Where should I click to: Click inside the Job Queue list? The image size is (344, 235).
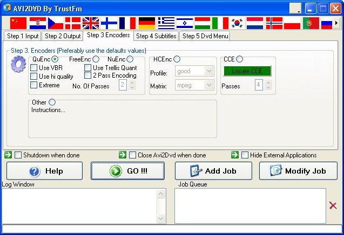coord(250,206)
